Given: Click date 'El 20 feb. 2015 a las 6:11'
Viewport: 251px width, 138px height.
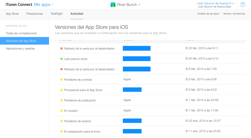Looking at the screenshot, I should [202, 48].
